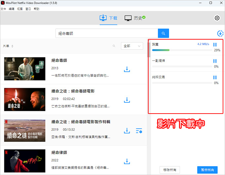Open the 文件 menu

pyautogui.click(x=3, y=9)
